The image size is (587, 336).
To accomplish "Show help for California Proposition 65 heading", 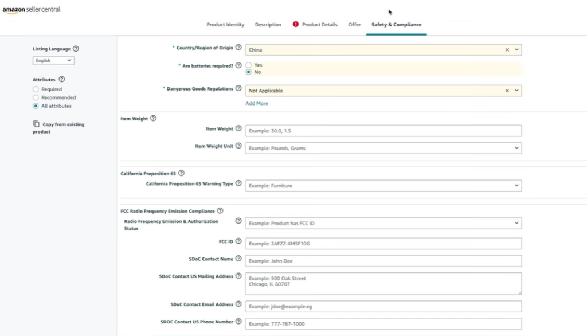I will coord(181,173).
